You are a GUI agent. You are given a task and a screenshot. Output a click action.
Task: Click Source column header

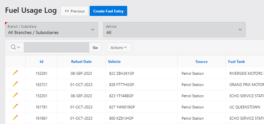[x=202, y=62]
